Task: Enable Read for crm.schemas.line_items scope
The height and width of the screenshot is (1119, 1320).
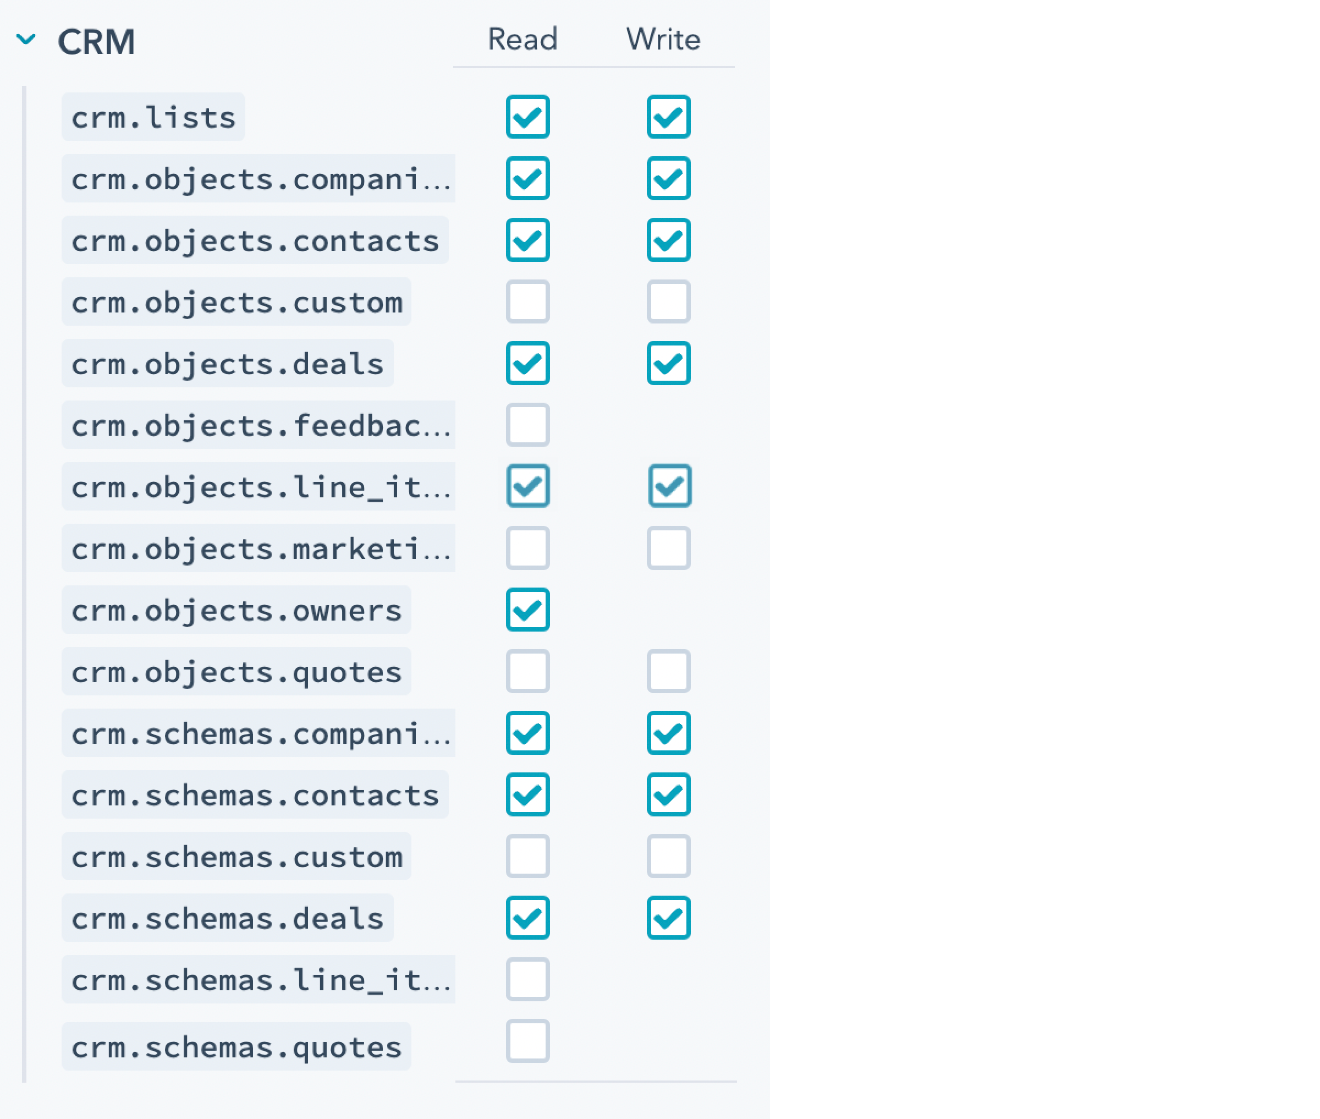Action: 527,979
